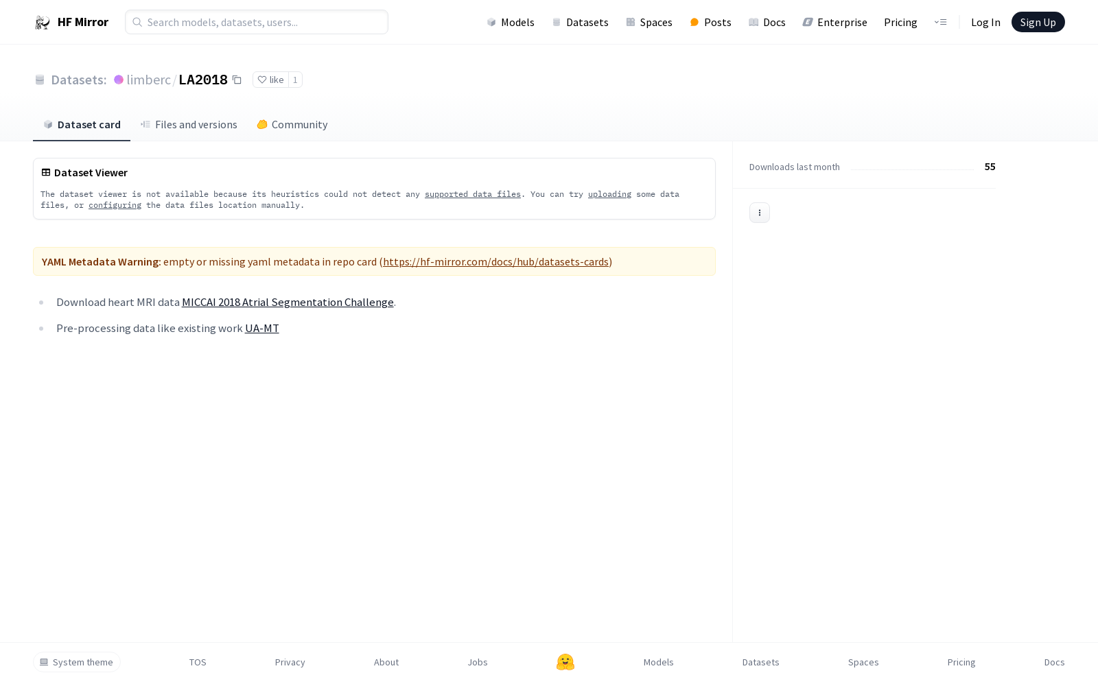The image size is (1098, 686).
Task: Open Datasets in the top navigation
Action: tap(580, 22)
